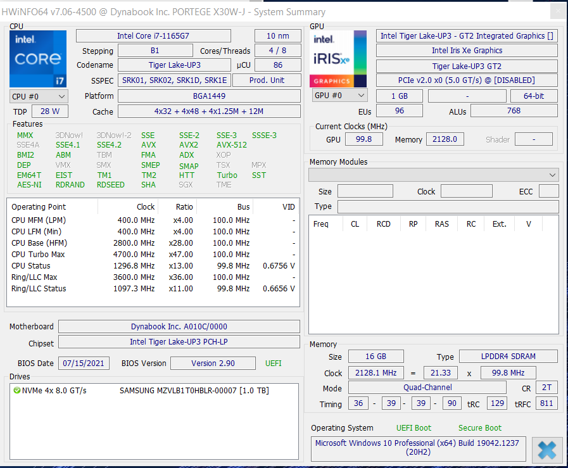Click the Quad-Channel memory mode field

427,388
